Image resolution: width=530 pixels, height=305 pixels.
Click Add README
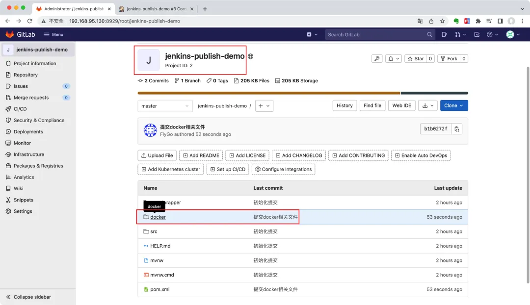click(x=201, y=155)
